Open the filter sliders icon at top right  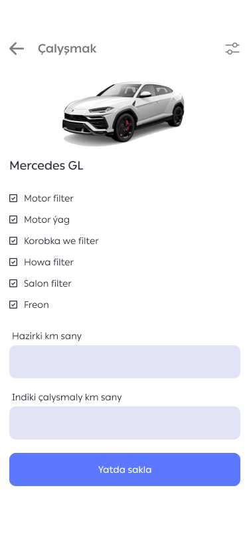click(x=232, y=49)
